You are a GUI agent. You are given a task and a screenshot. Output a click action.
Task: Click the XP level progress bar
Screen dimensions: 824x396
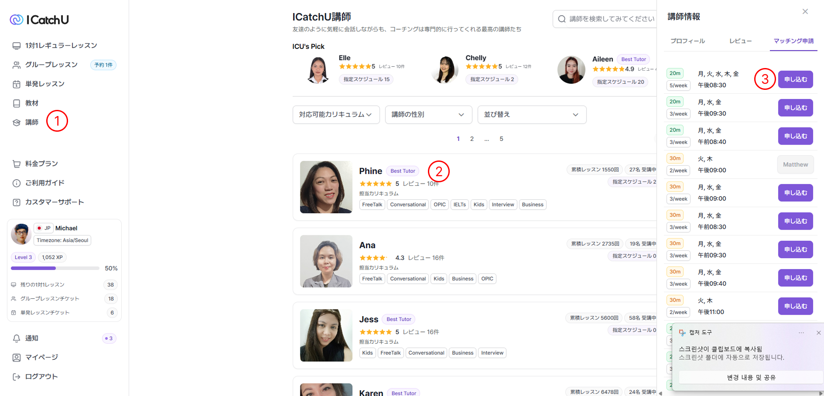pyautogui.click(x=55, y=269)
